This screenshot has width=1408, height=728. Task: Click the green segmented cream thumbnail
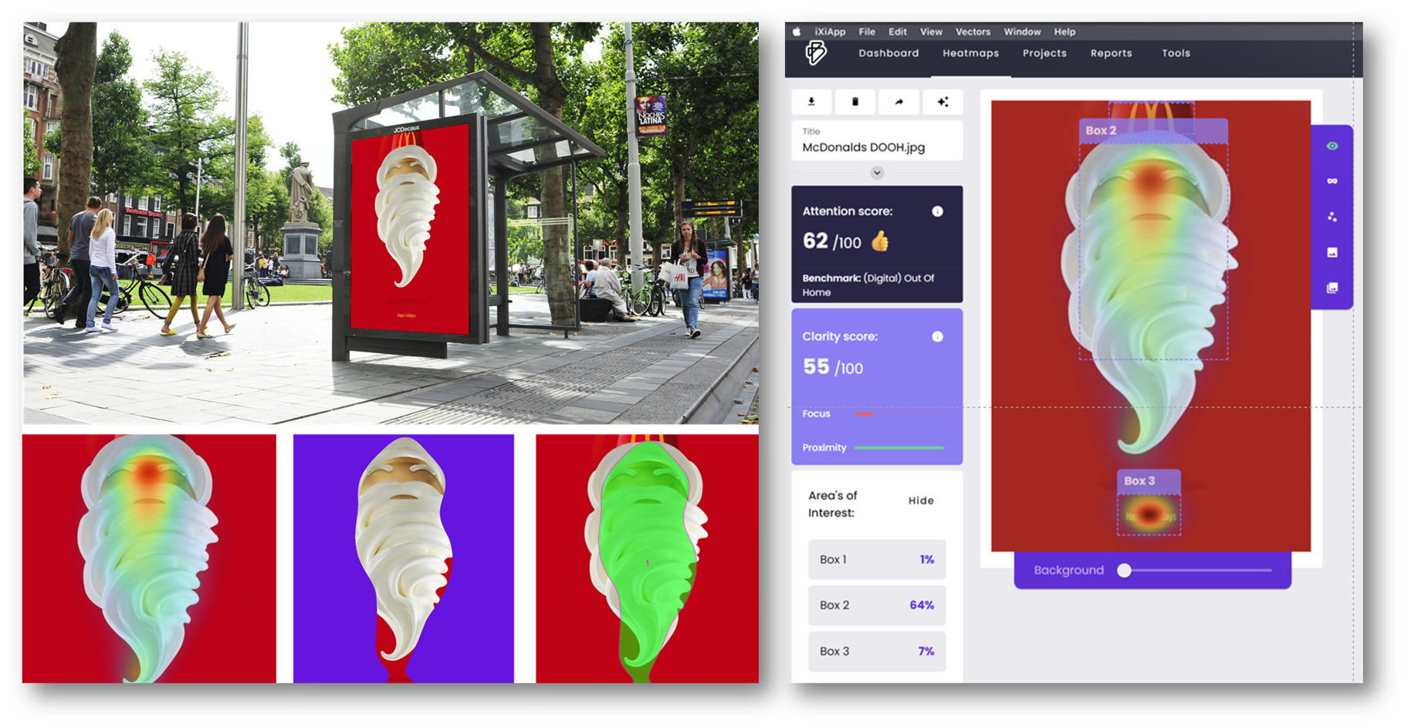click(x=647, y=558)
